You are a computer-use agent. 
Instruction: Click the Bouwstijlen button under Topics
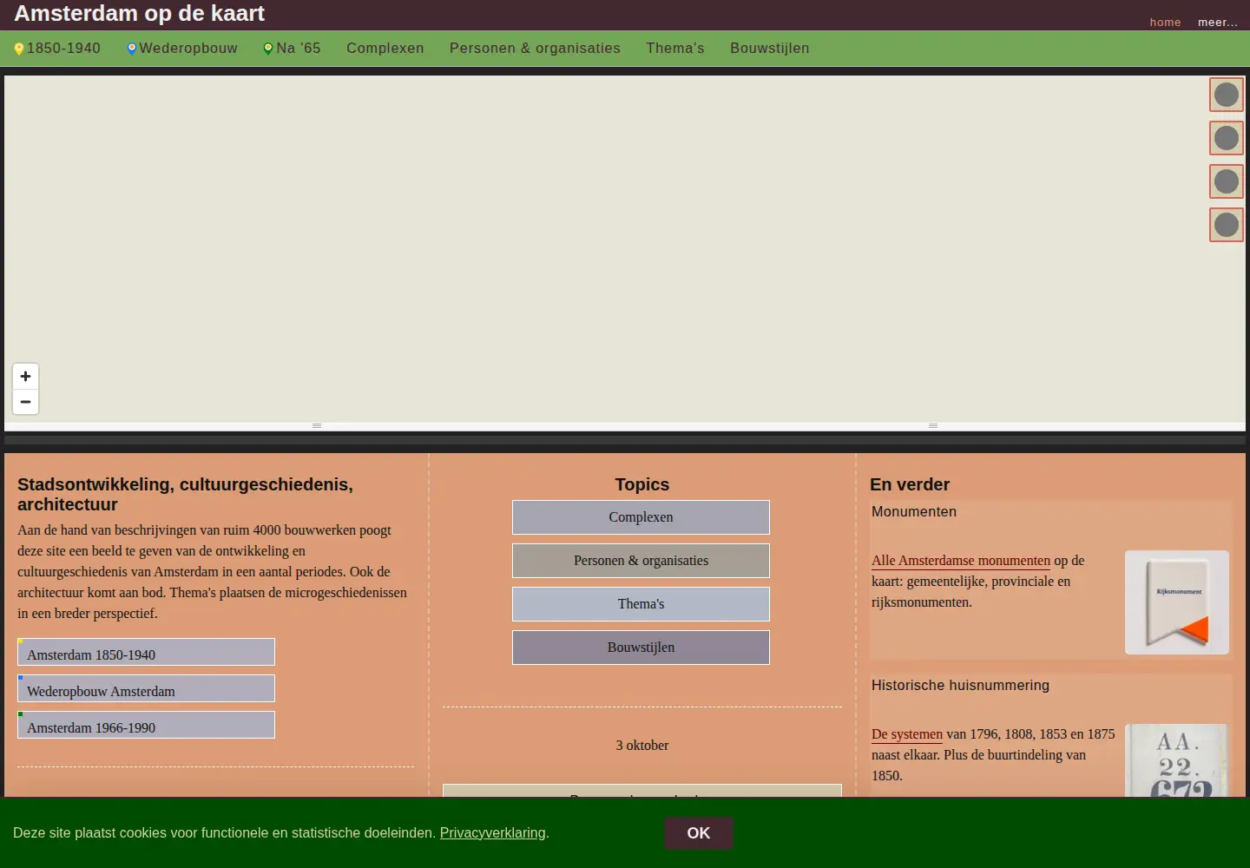(x=641, y=648)
